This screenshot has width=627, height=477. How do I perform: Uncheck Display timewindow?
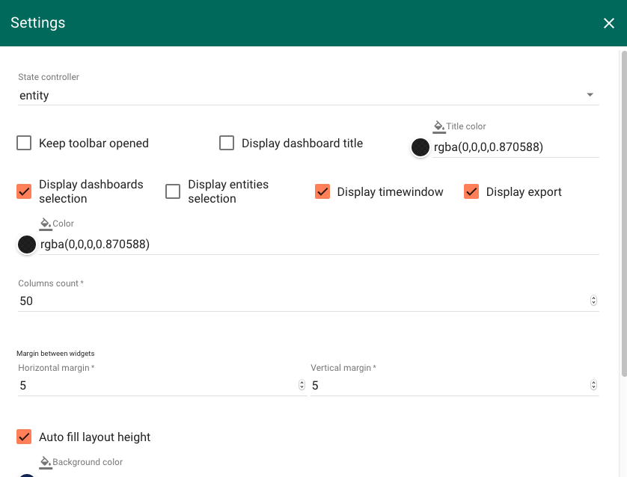(322, 191)
